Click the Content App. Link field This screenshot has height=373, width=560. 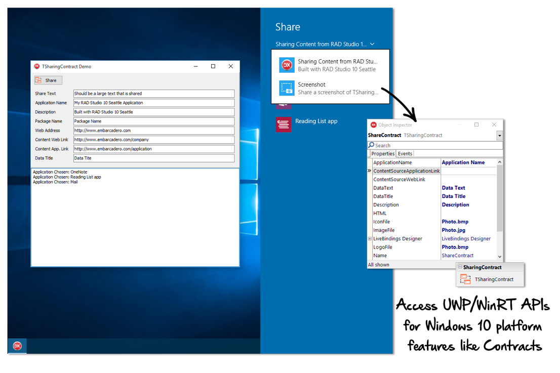pos(154,149)
